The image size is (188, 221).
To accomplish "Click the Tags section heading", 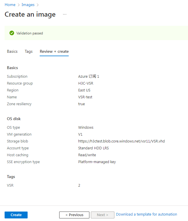I will (11, 177).
